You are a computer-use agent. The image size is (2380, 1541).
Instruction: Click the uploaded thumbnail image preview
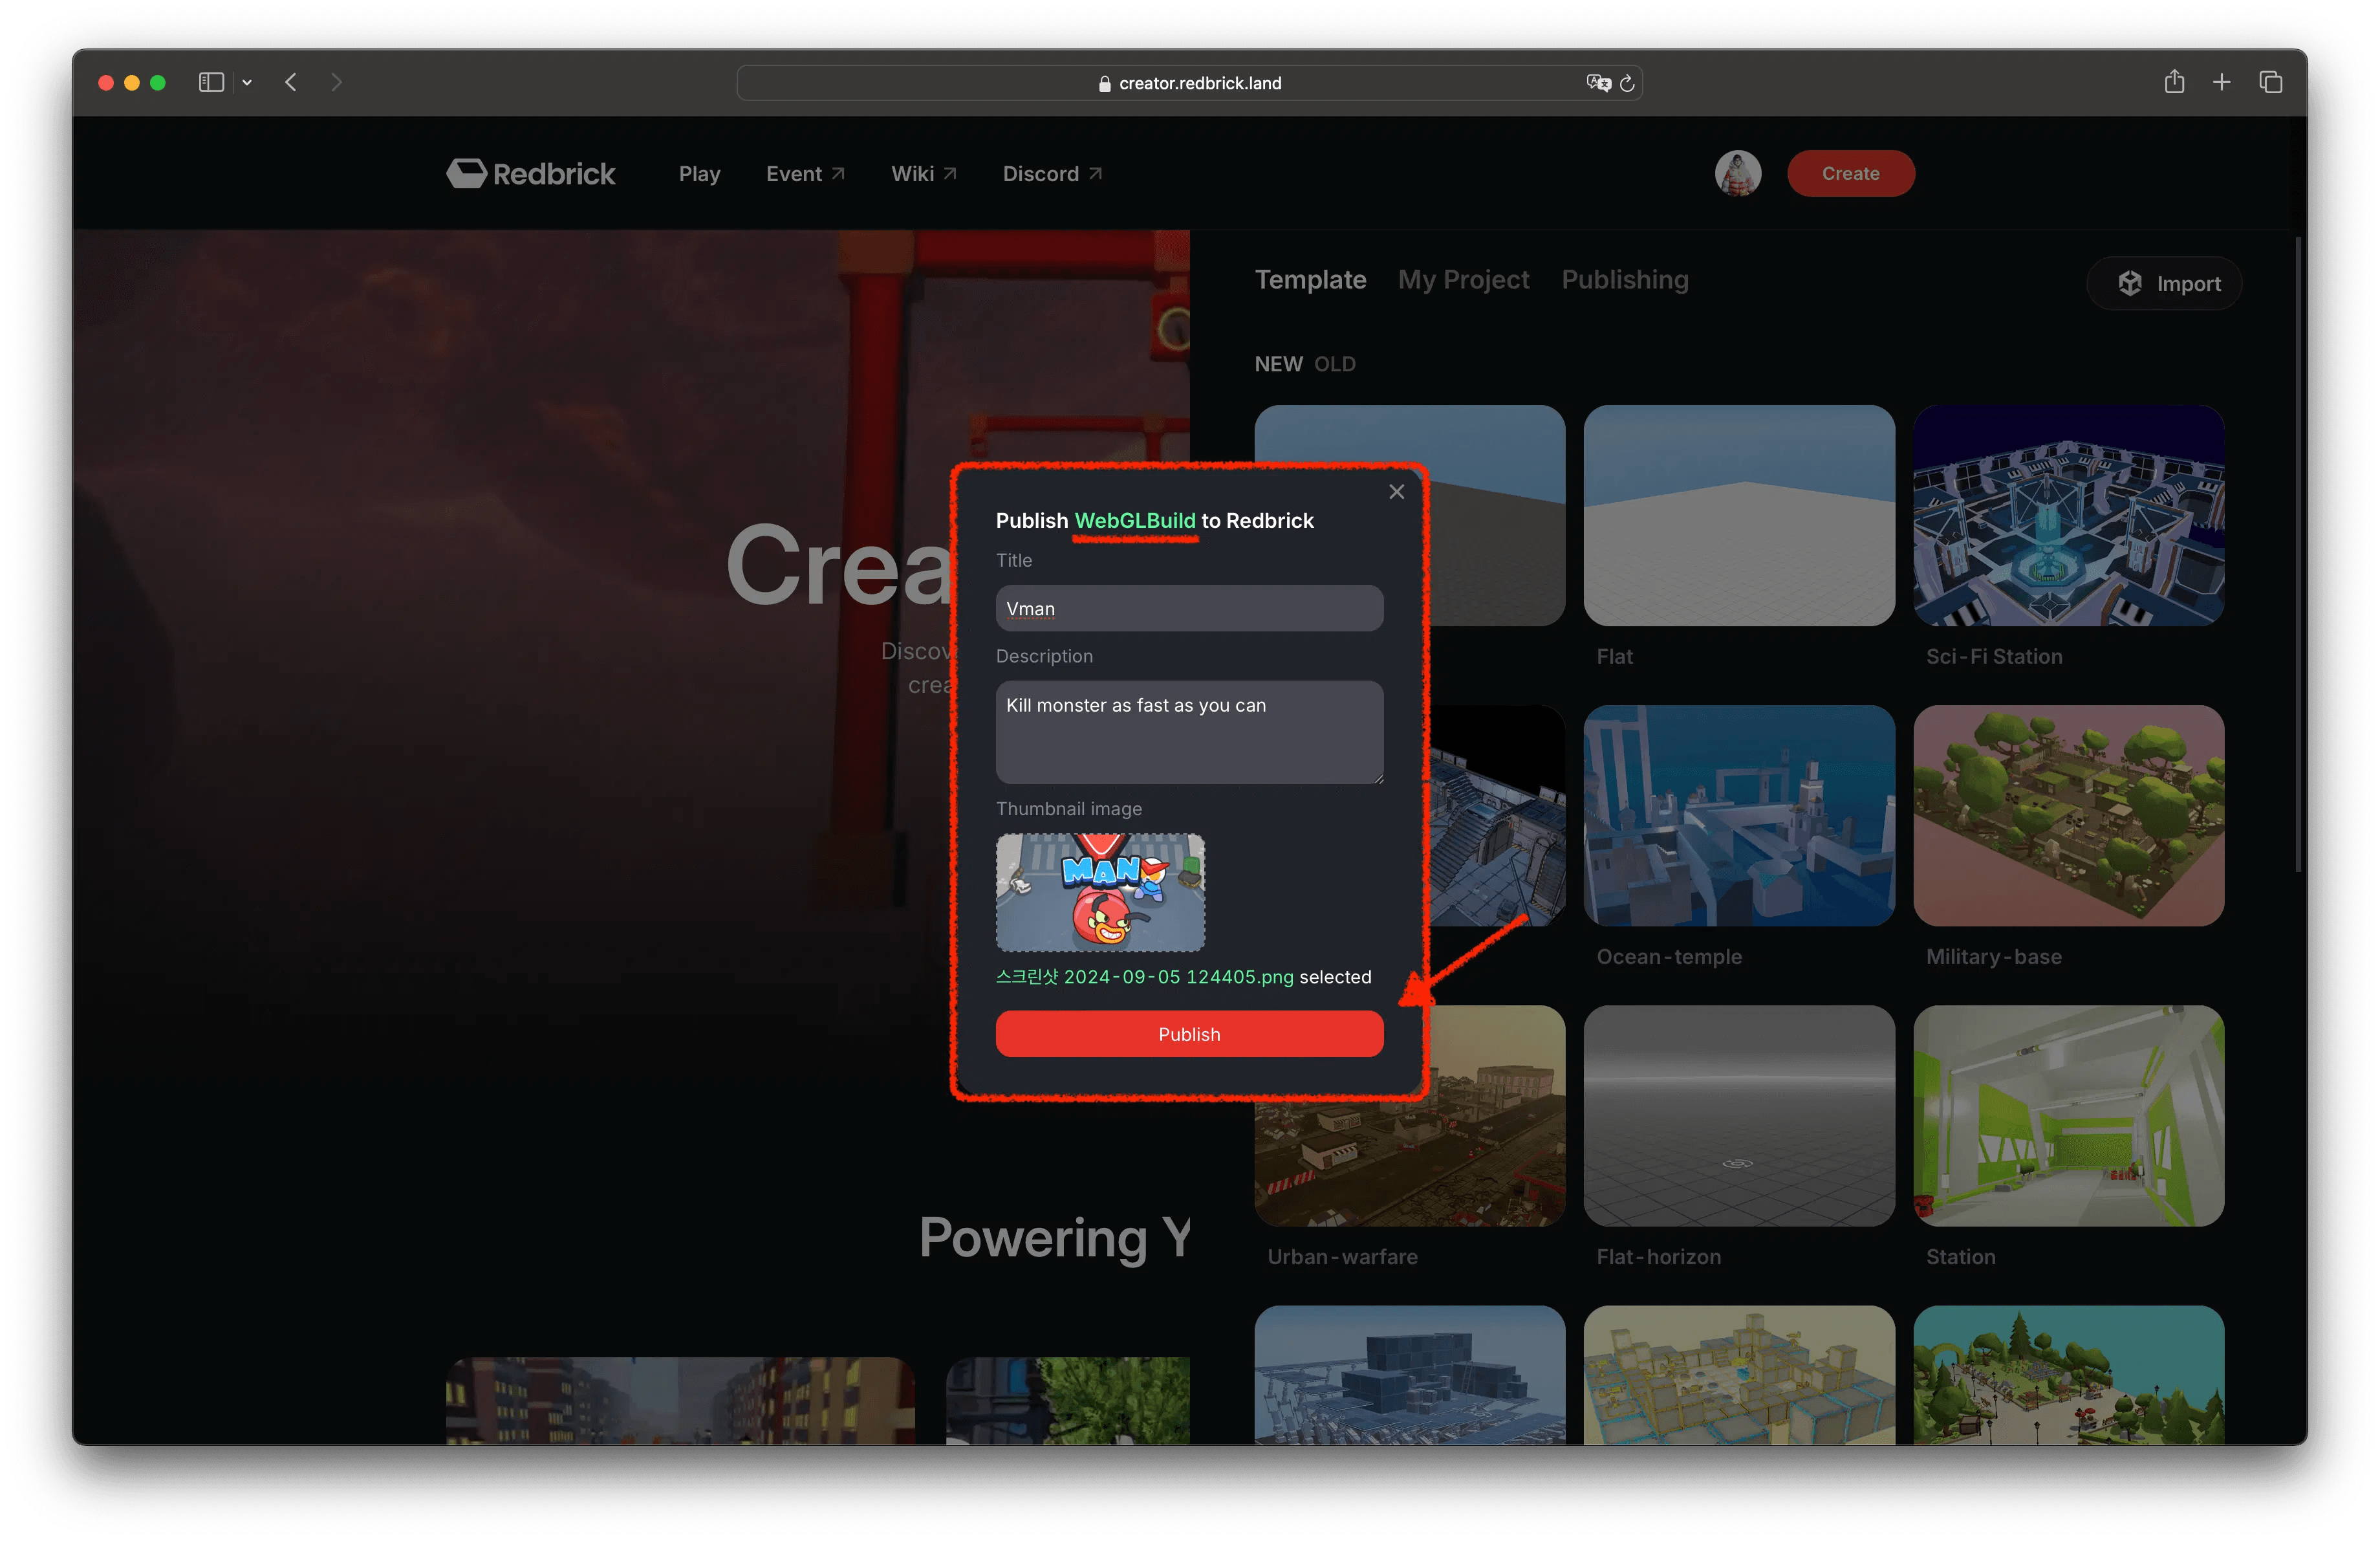pos(1100,892)
